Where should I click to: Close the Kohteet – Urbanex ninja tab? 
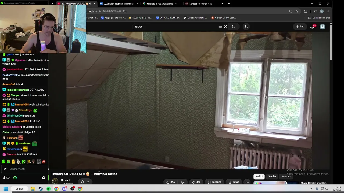pos(223,4)
